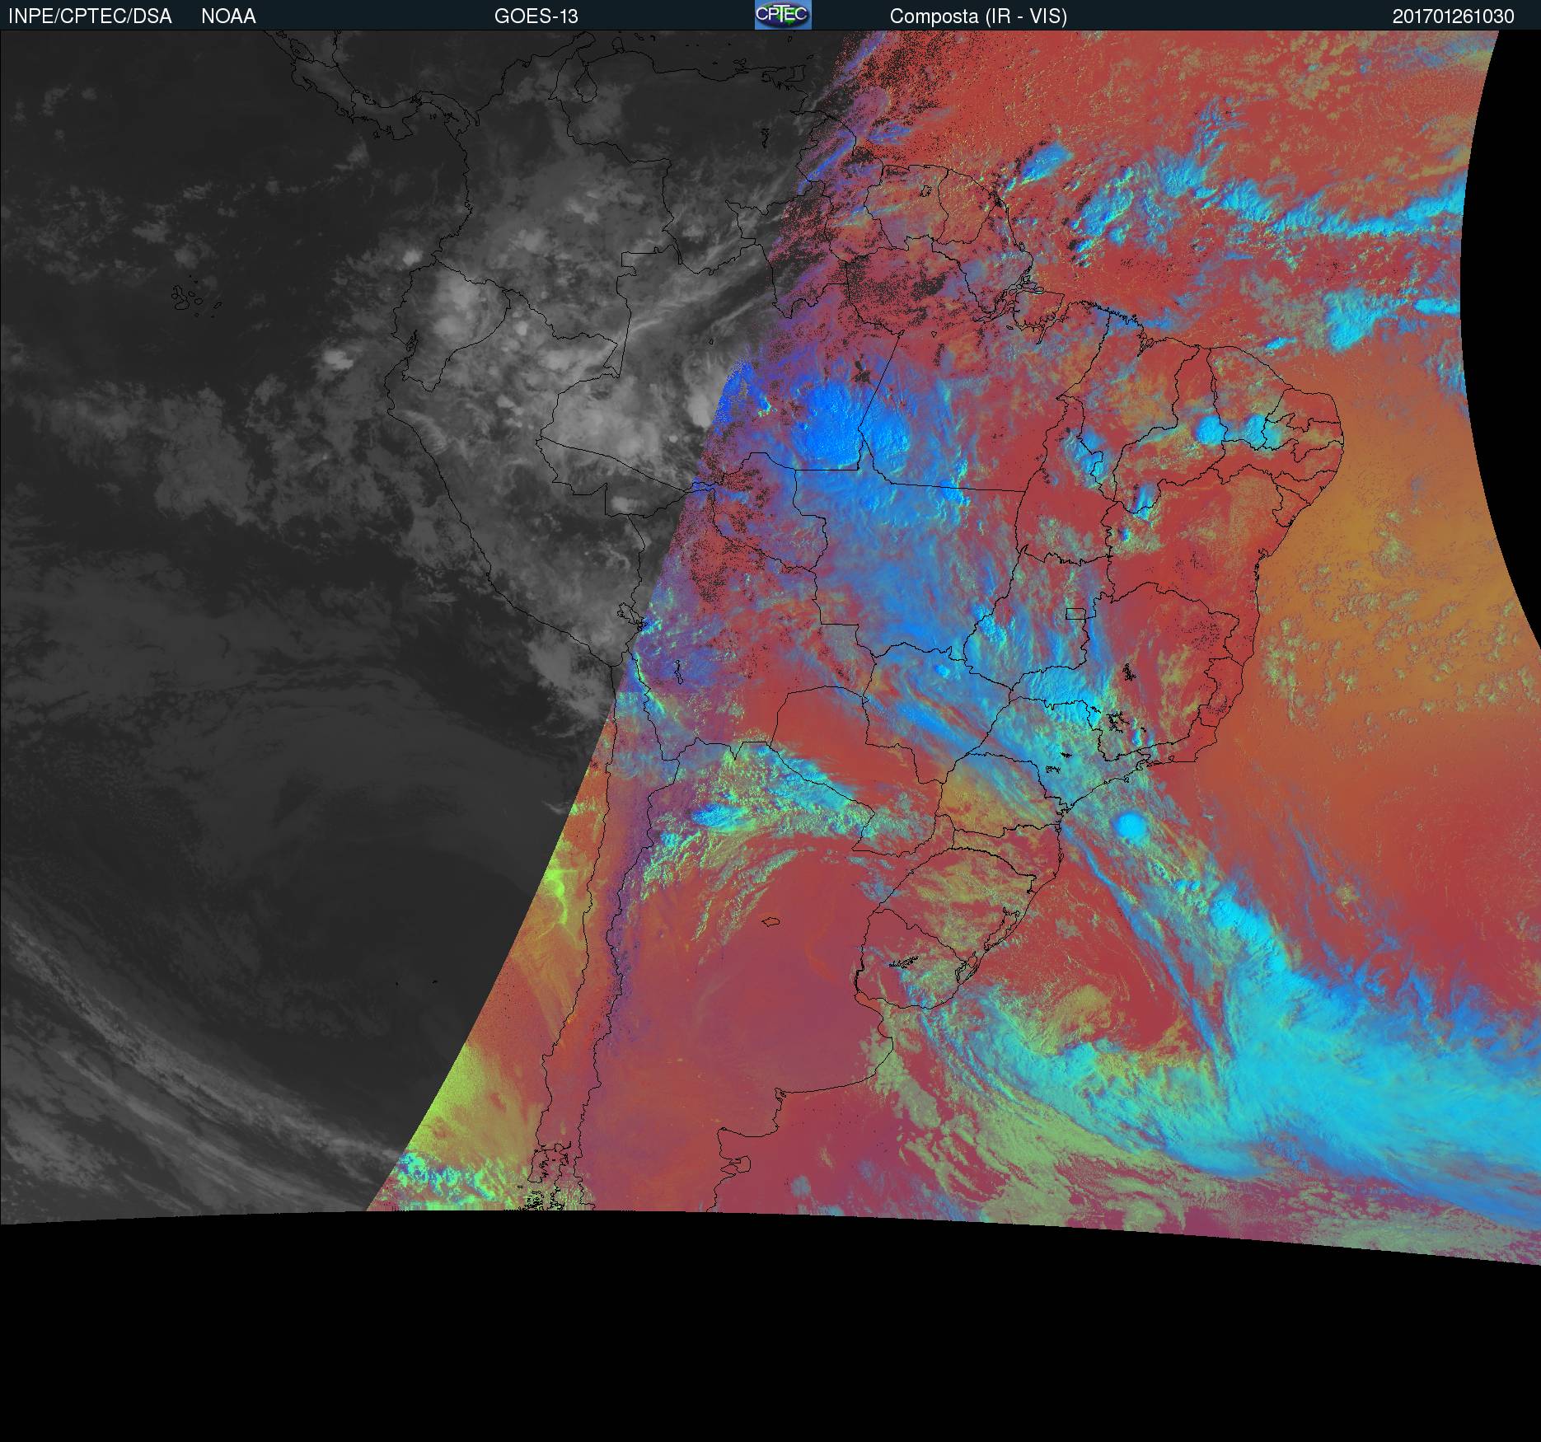Click the timestamp 201701261030

(1453, 16)
